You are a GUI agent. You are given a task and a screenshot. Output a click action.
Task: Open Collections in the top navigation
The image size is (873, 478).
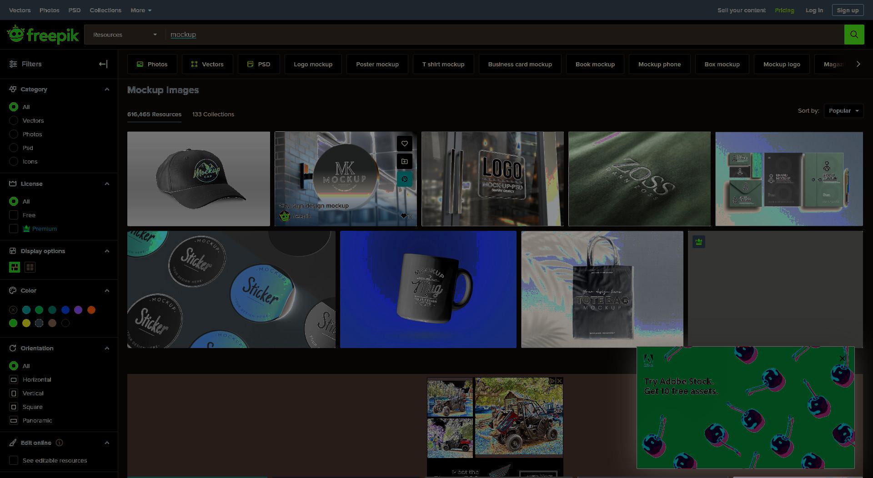(105, 10)
